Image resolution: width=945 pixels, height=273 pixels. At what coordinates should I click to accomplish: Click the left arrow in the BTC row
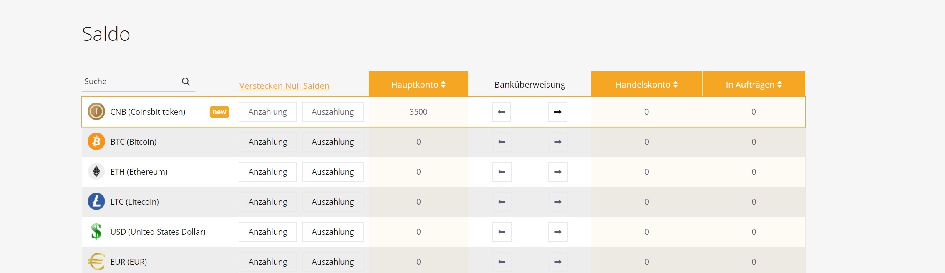point(501,142)
